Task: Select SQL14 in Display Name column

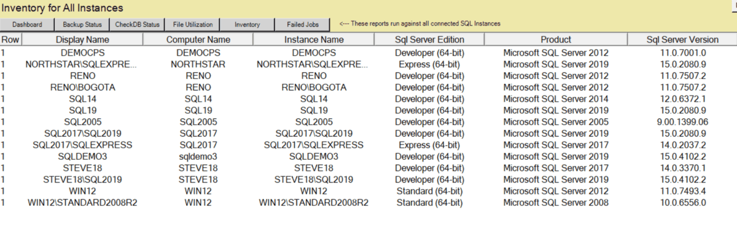Action: (x=82, y=99)
